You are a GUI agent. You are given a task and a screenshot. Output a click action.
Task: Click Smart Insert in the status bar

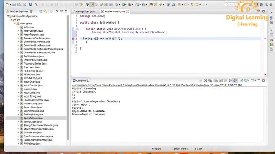(180, 149)
